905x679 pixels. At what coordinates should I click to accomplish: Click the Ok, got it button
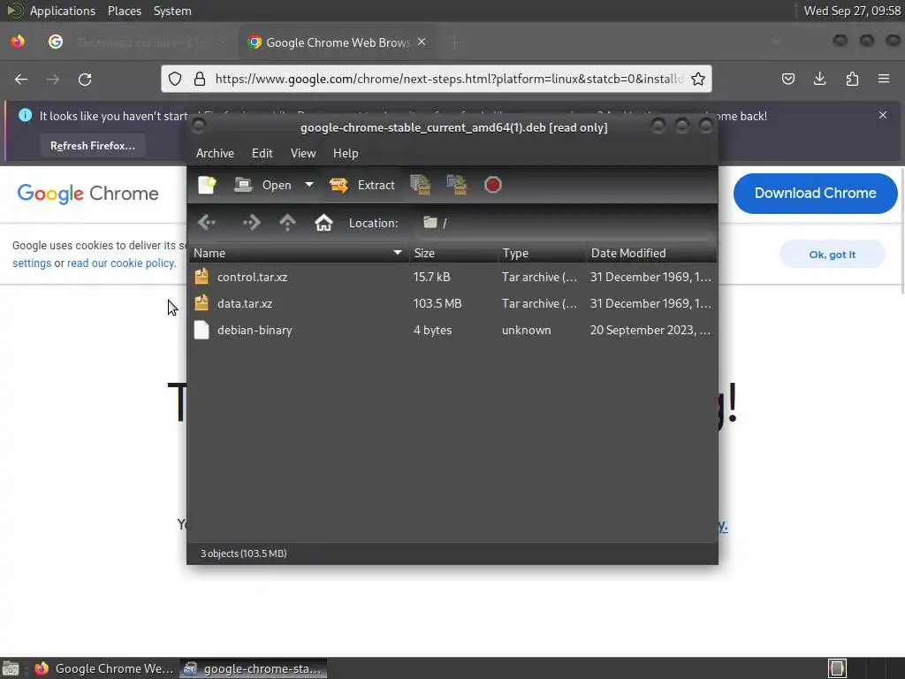(x=832, y=255)
